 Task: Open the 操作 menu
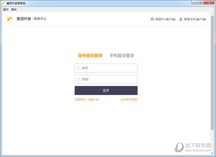point(6,9)
